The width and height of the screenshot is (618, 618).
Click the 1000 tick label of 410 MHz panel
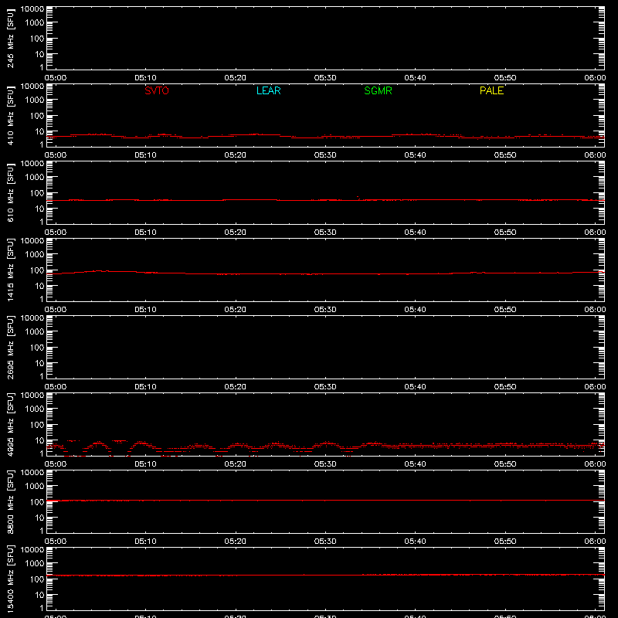click(35, 100)
